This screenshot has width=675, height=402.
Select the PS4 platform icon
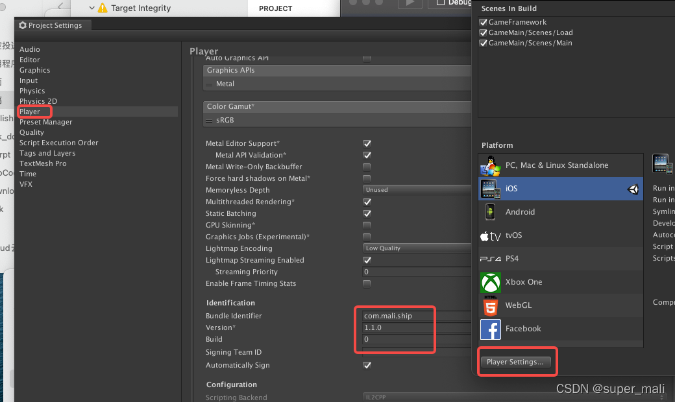point(490,259)
